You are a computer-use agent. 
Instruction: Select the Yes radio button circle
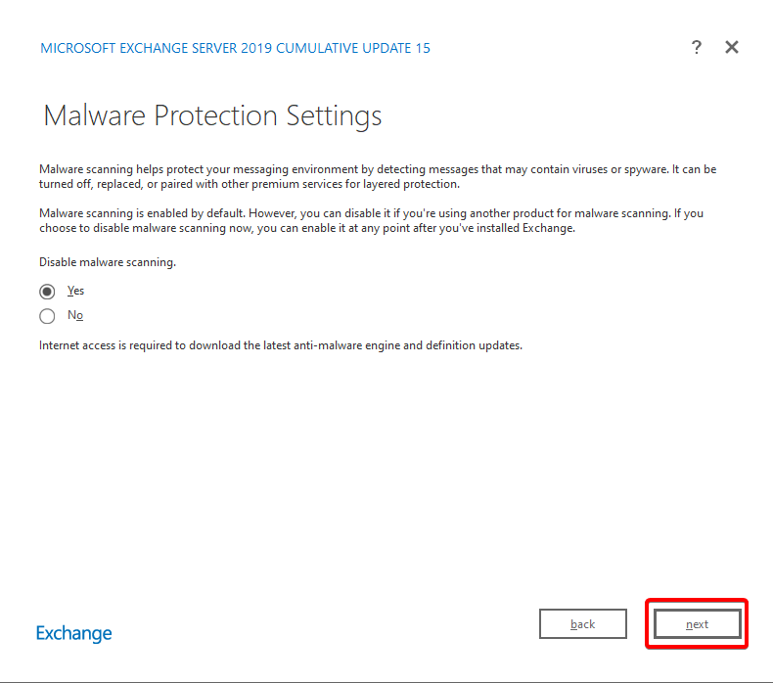pos(47,292)
